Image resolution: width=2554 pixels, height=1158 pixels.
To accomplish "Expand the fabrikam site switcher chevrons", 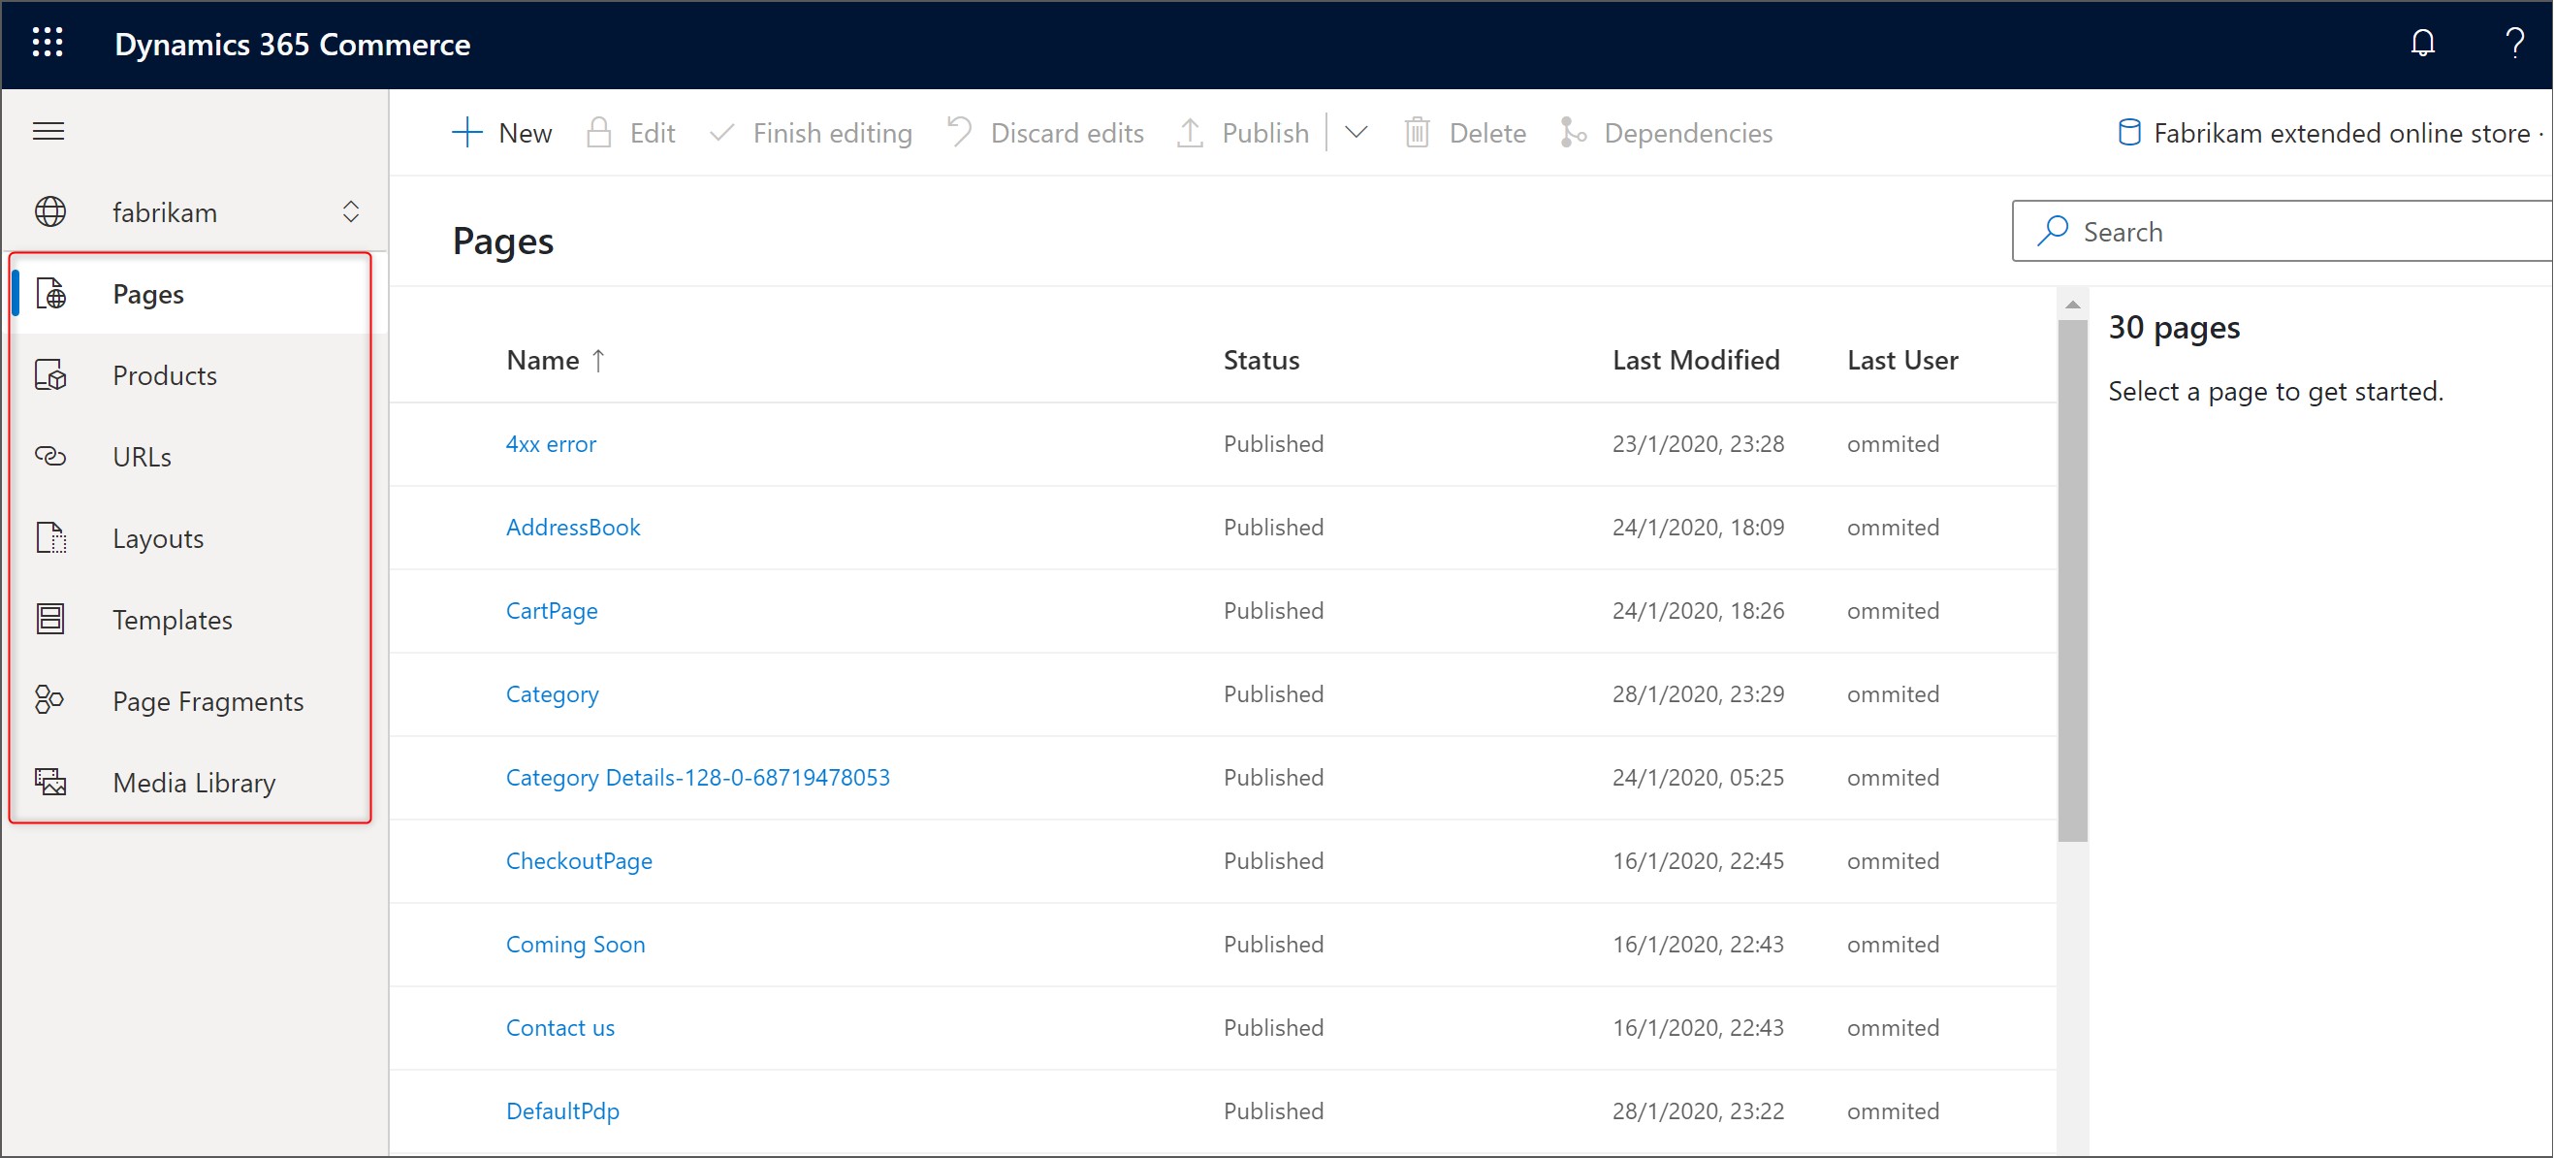I will pos(351,211).
